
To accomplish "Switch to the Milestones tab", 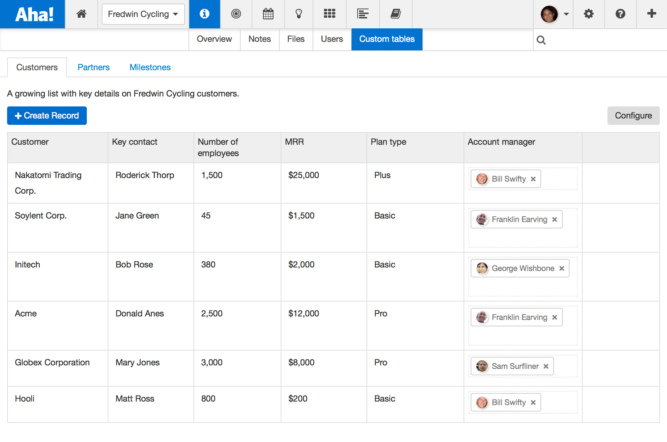I will tap(150, 67).
